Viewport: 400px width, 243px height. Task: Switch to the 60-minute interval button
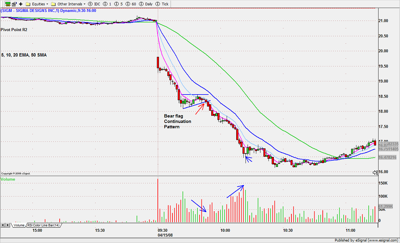pos(131,4)
